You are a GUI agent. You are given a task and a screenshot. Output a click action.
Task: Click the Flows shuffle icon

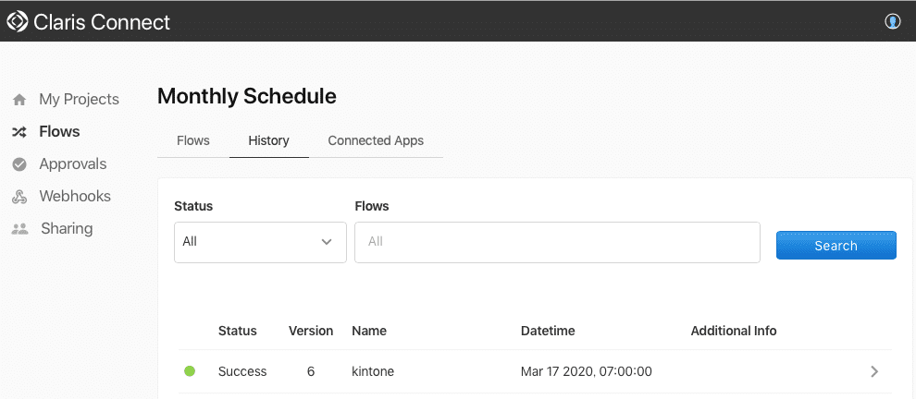(x=19, y=132)
